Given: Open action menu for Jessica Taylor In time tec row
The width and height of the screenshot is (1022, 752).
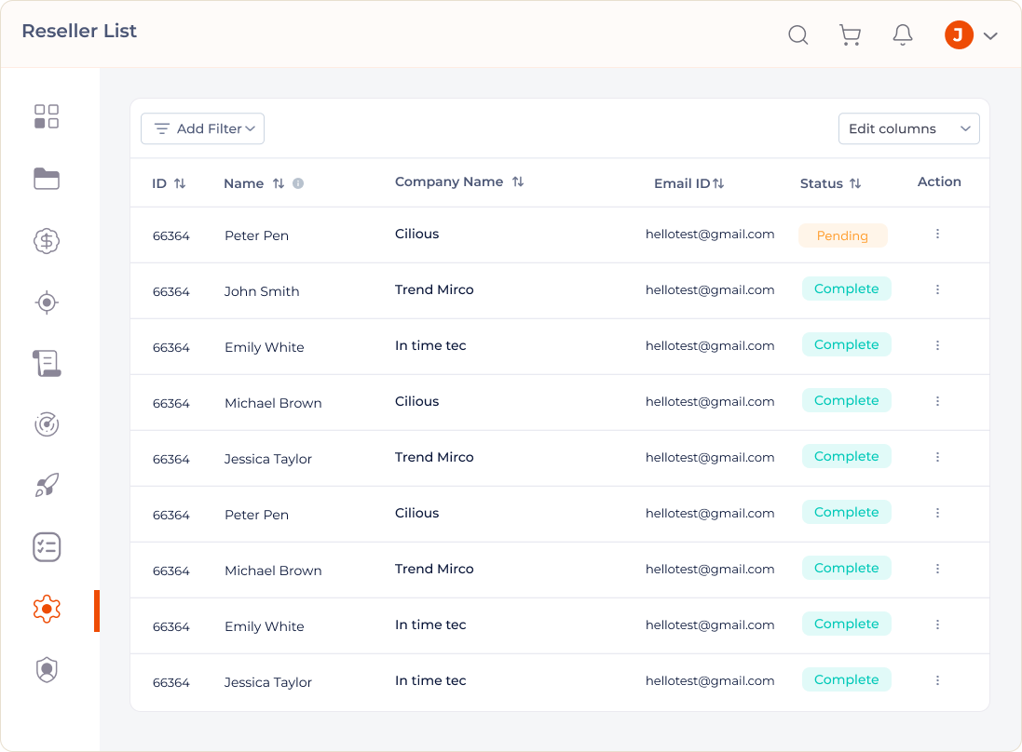Looking at the screenshot, I should (937, 680).
